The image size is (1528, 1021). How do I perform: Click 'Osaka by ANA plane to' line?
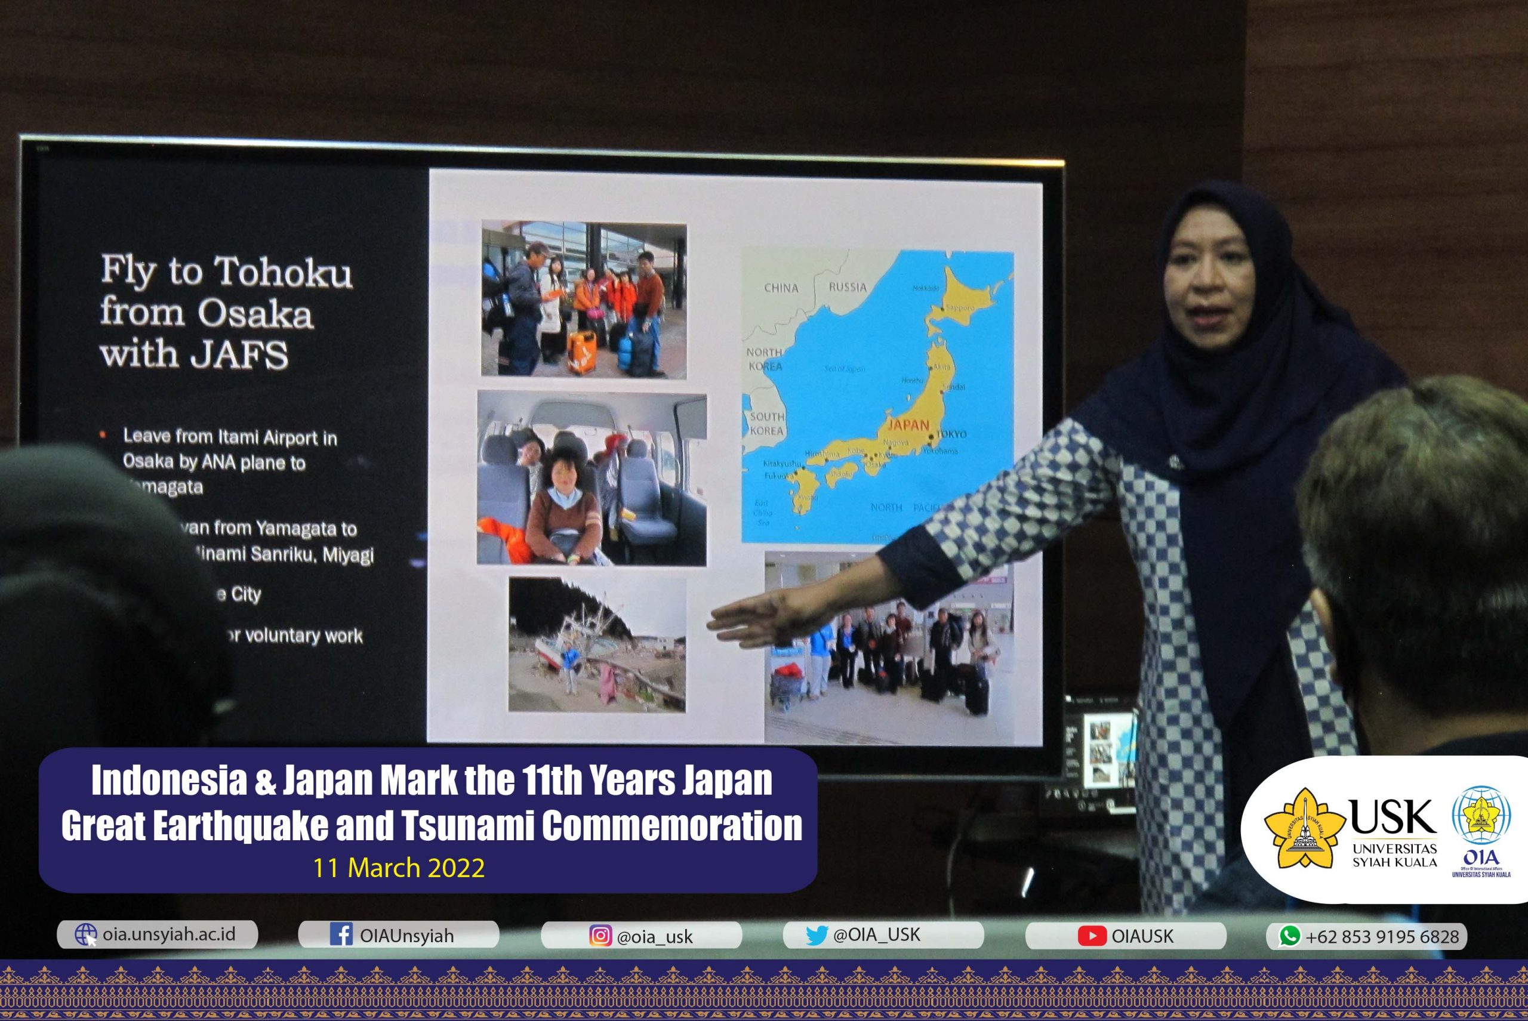(x=214, y=462)
